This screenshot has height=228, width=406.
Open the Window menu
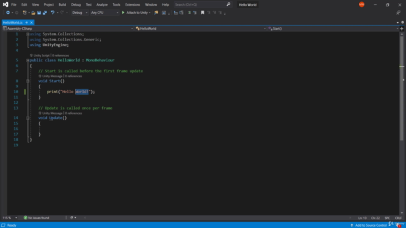pyautogui.click(x=151, y=4)
